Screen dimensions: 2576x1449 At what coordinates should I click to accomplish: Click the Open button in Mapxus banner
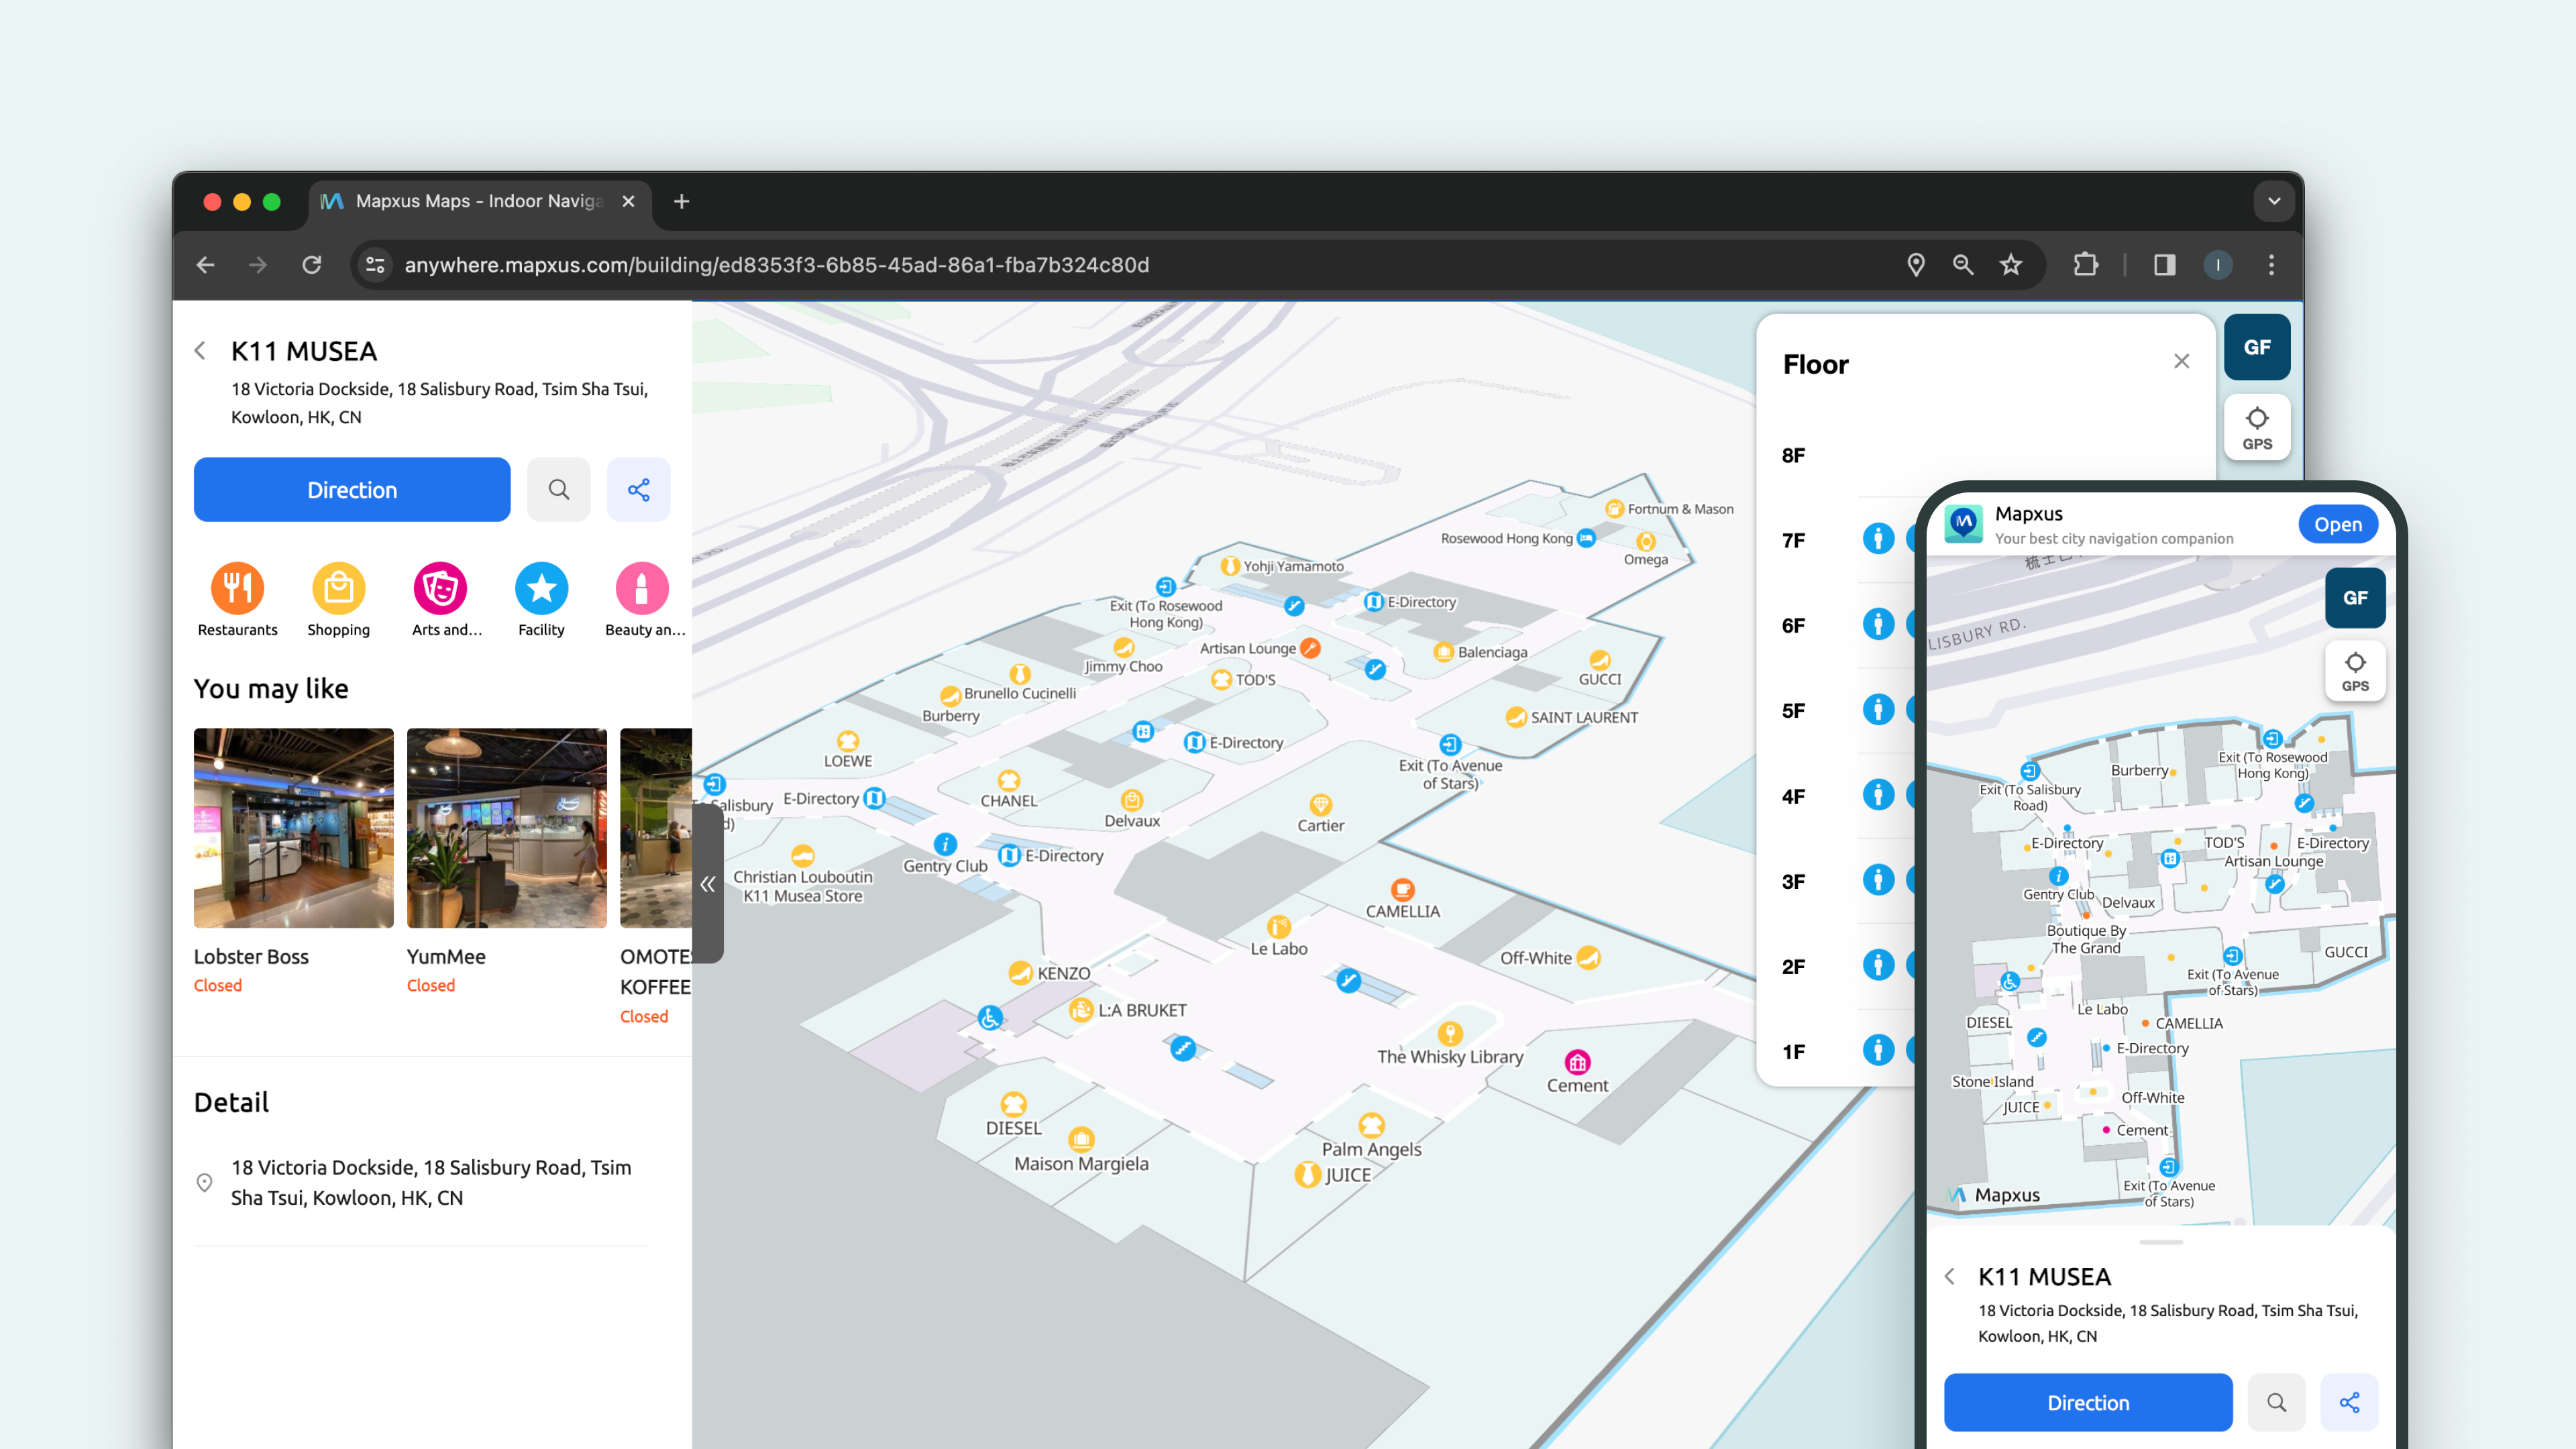point(2338,524)
